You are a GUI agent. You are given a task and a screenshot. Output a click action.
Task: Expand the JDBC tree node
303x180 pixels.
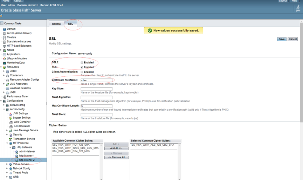(4, 71)
